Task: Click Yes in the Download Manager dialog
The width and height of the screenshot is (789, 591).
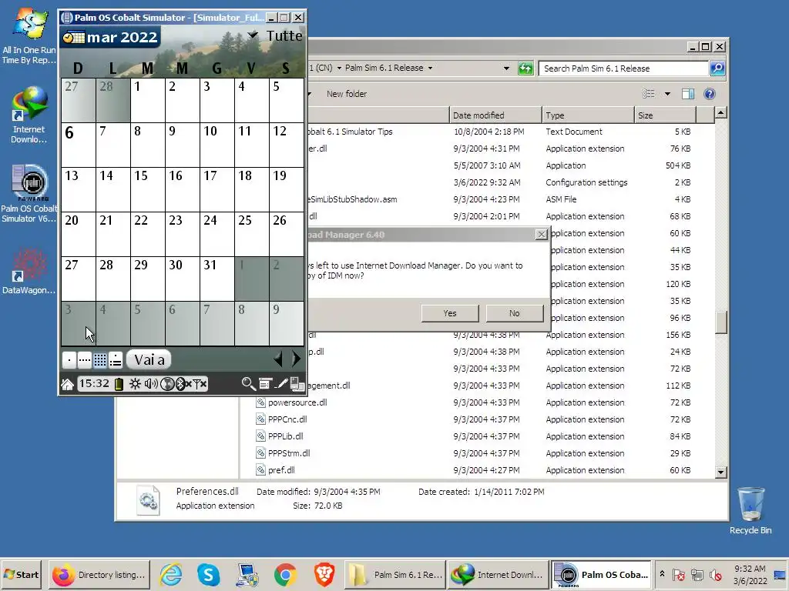Action: (x=450, y=313)
